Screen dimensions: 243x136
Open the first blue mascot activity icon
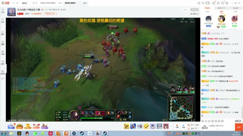(x=11, y=126)
